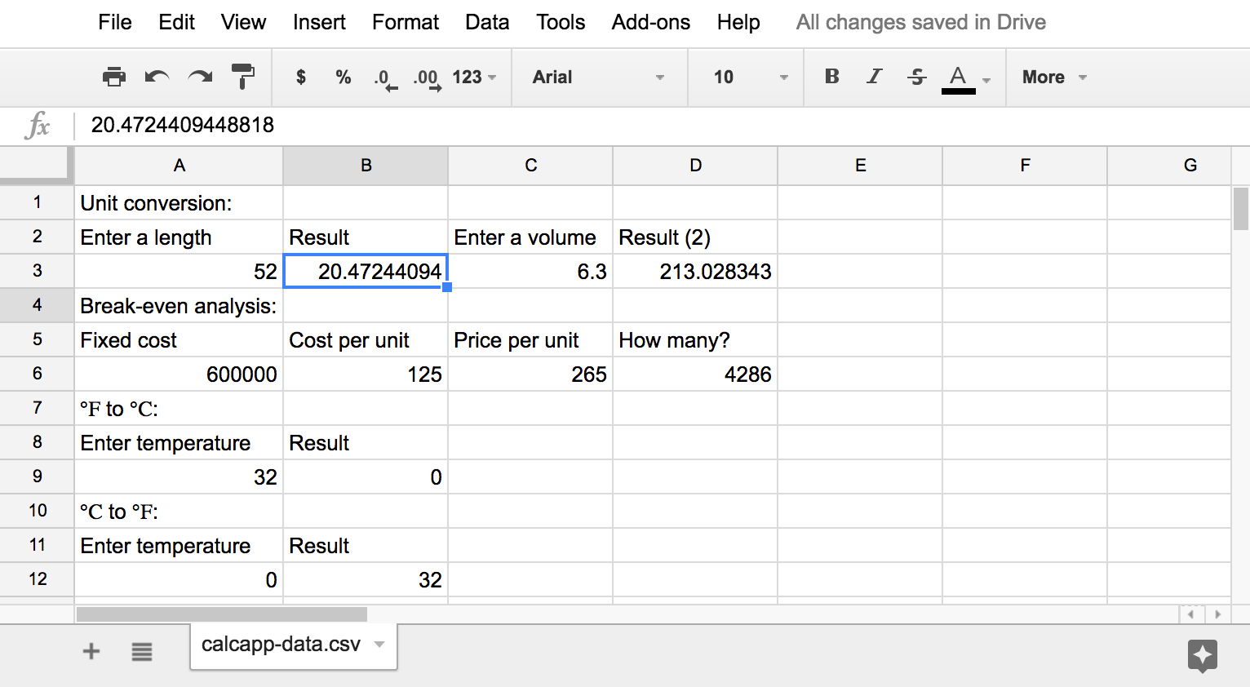Open the Format menu

(x=406, y=22)
